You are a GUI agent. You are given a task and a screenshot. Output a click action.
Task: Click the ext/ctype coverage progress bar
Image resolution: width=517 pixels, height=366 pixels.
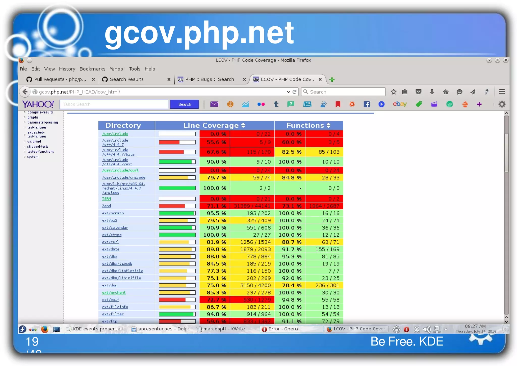(177, 235)
